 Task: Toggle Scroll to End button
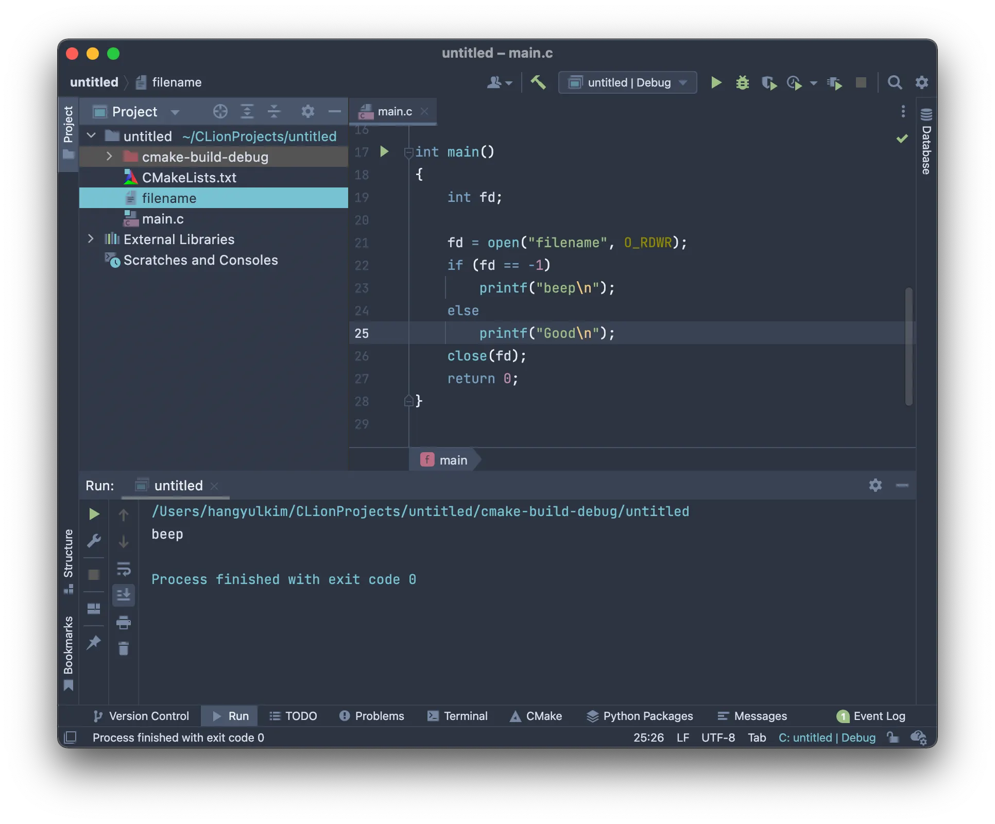coord(124,595)
